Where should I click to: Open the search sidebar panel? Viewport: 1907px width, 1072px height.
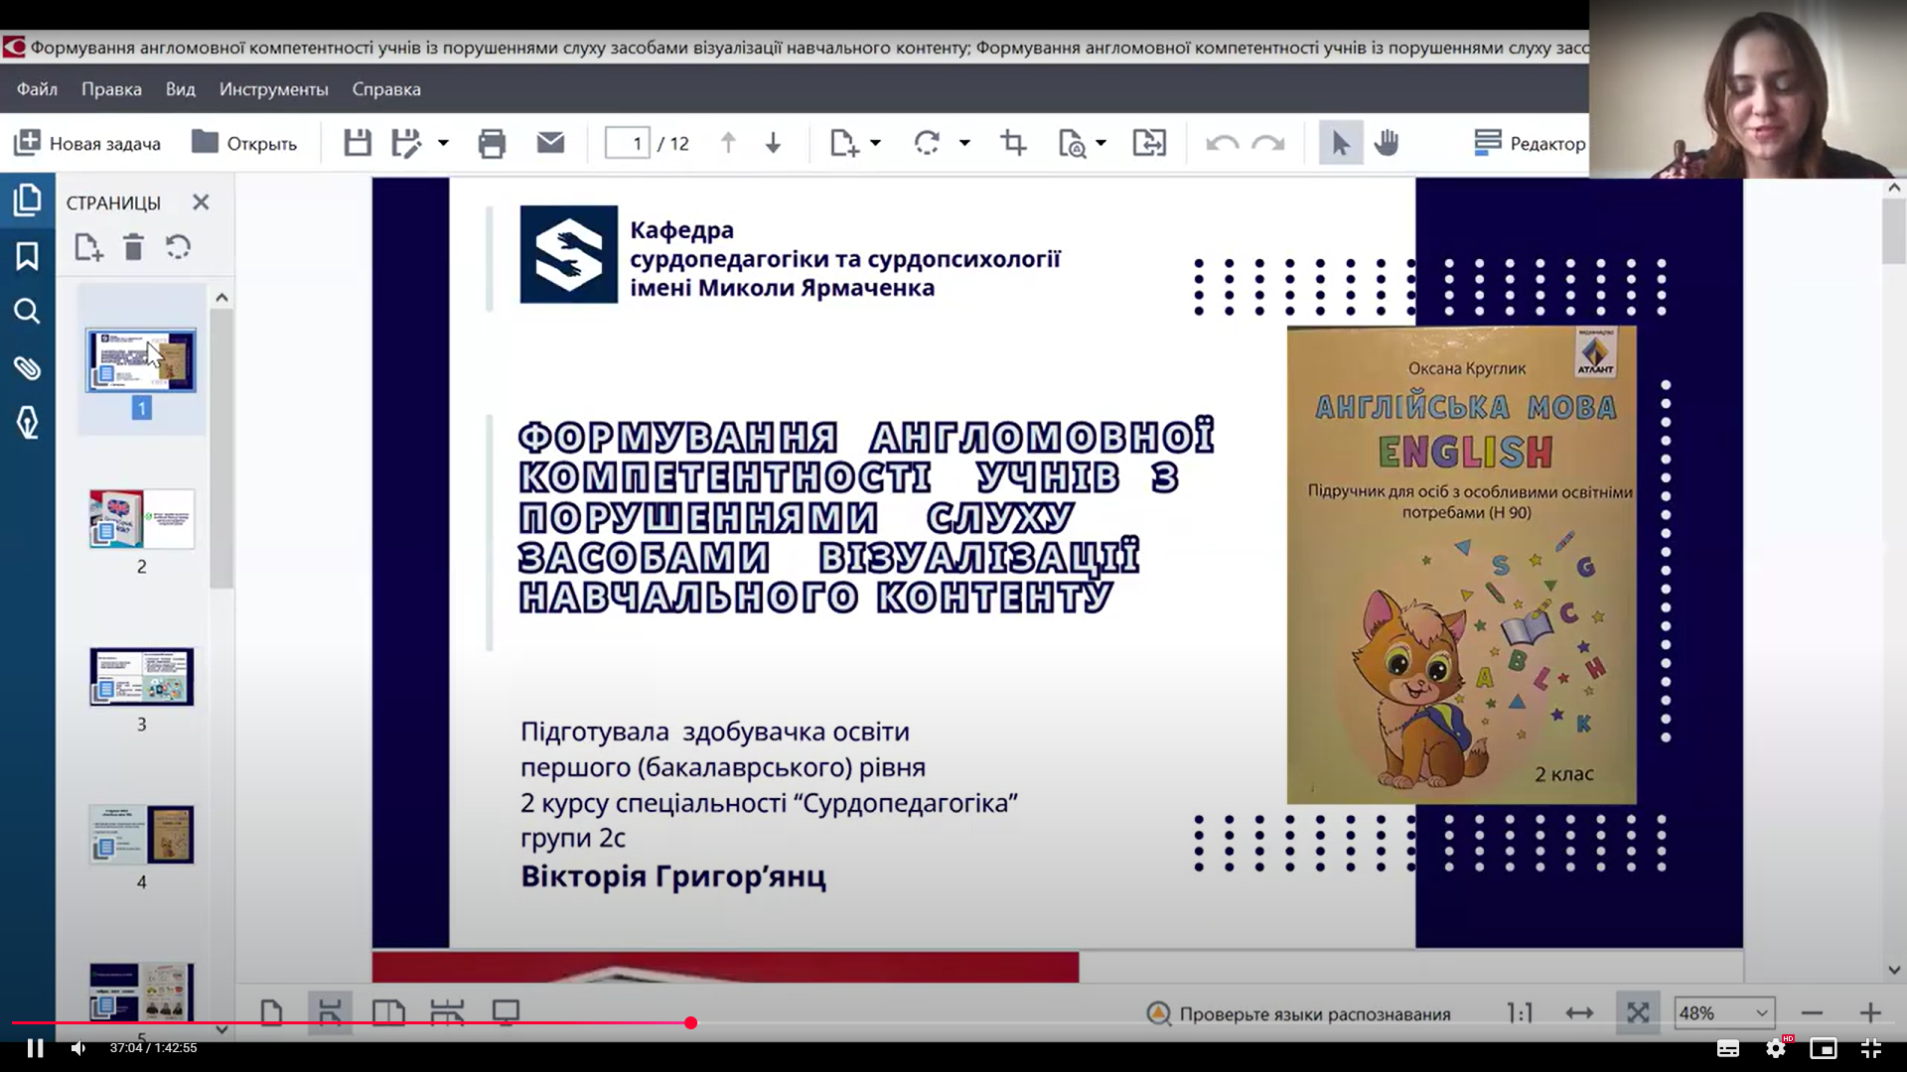point(27,312)
